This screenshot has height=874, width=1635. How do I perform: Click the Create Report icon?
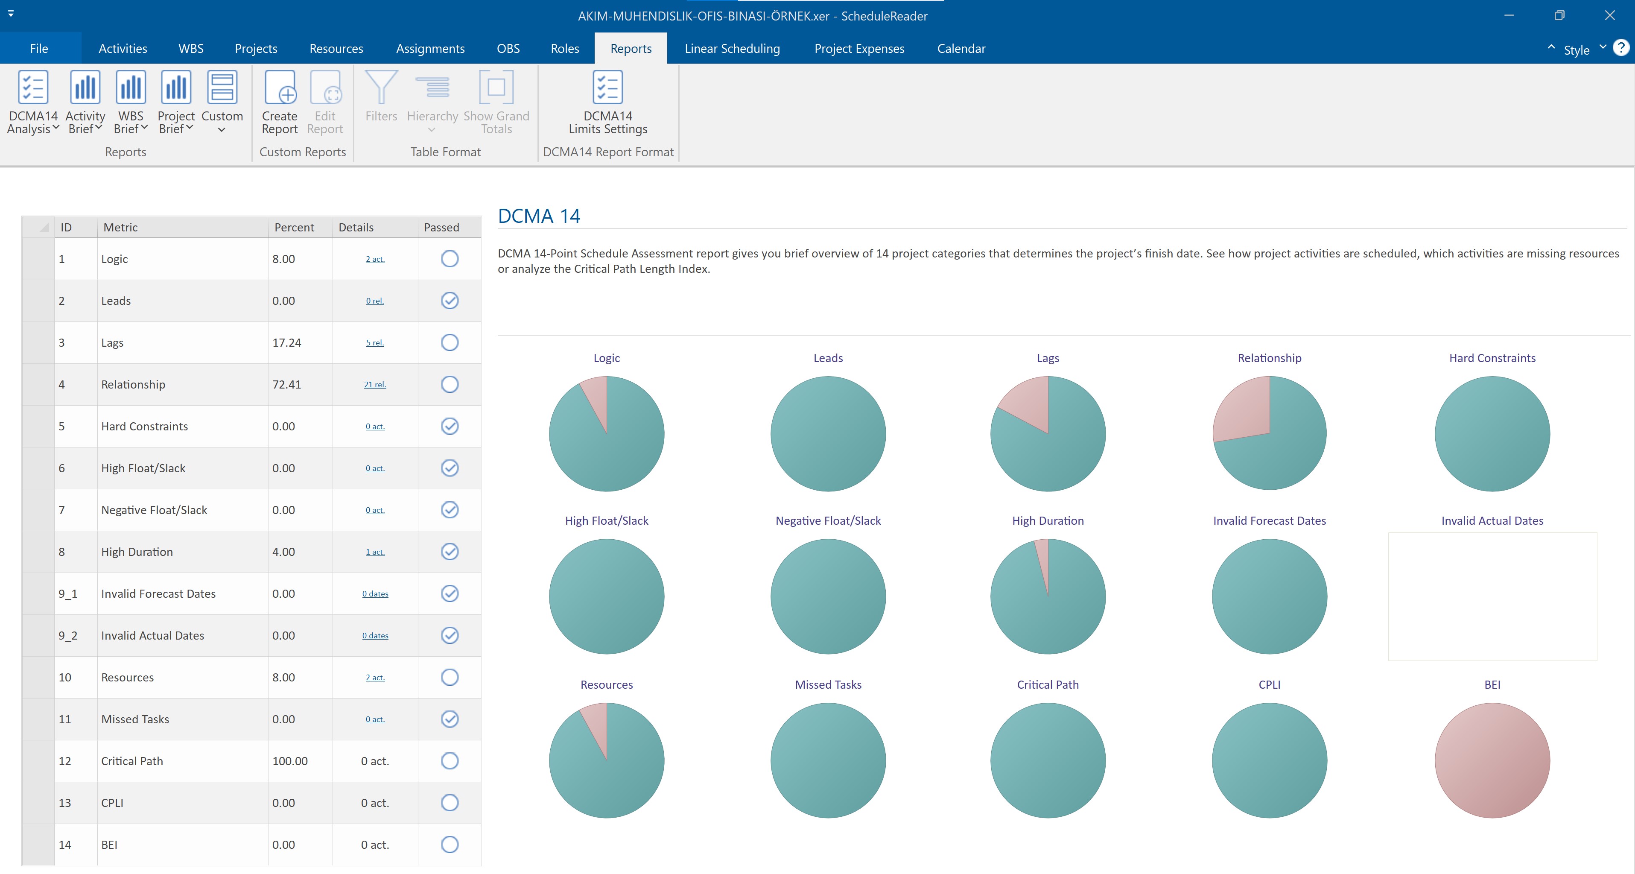pos(279,88)
